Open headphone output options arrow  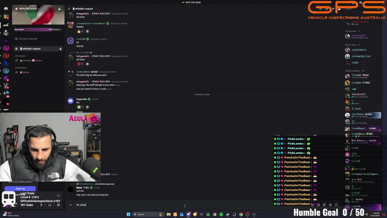pyautogui.click(x=54, y=205)
